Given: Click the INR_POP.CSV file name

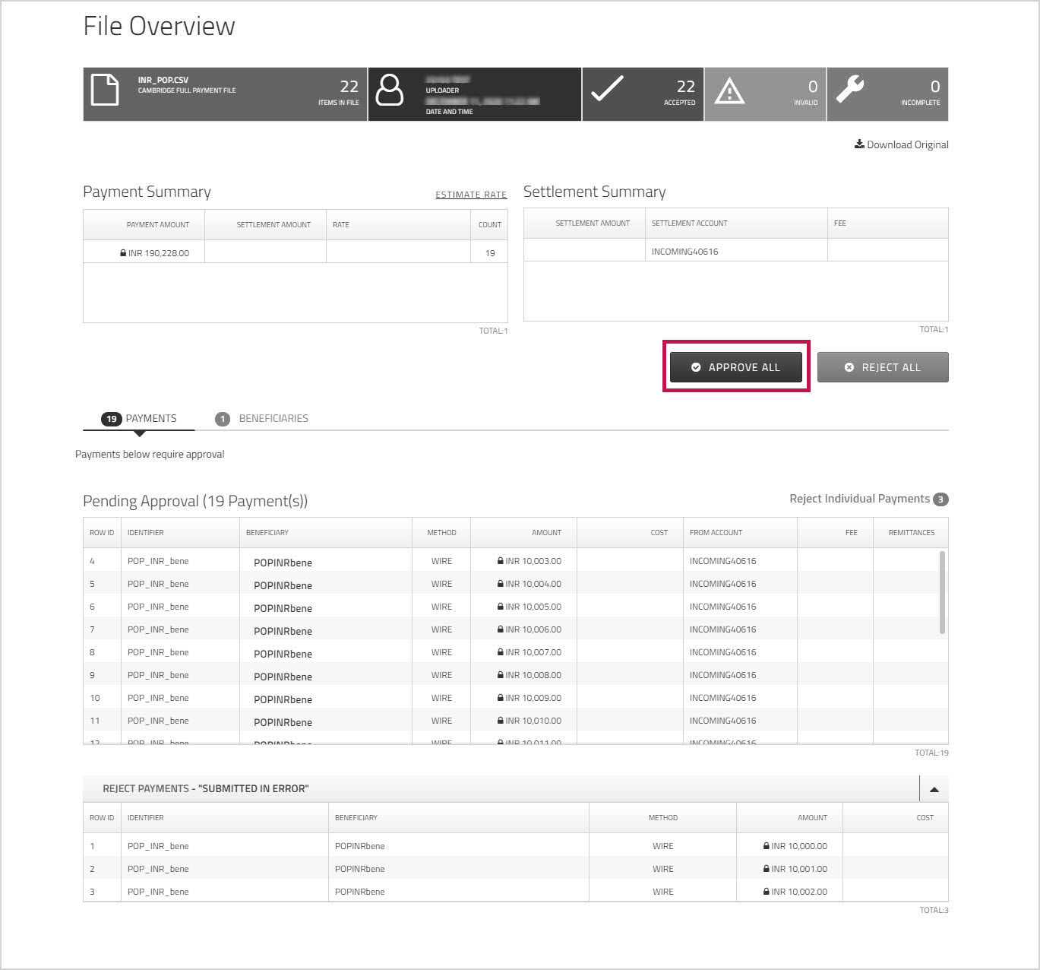Looking at the screenshot, I should point(163,80).
